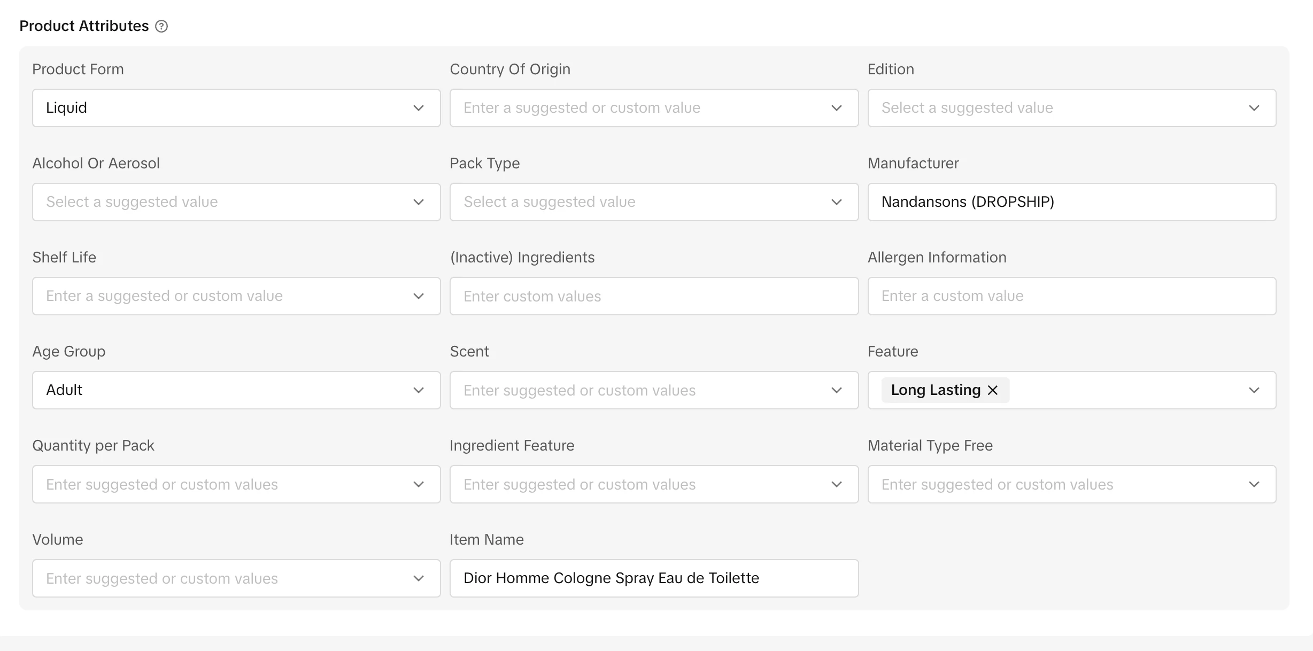Expand the Shelf Life dropdown

click(236, 296)
